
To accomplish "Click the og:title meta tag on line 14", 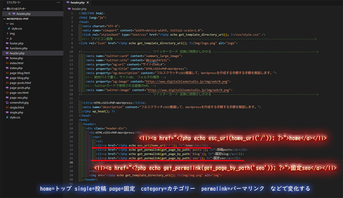I will [137, 69].
